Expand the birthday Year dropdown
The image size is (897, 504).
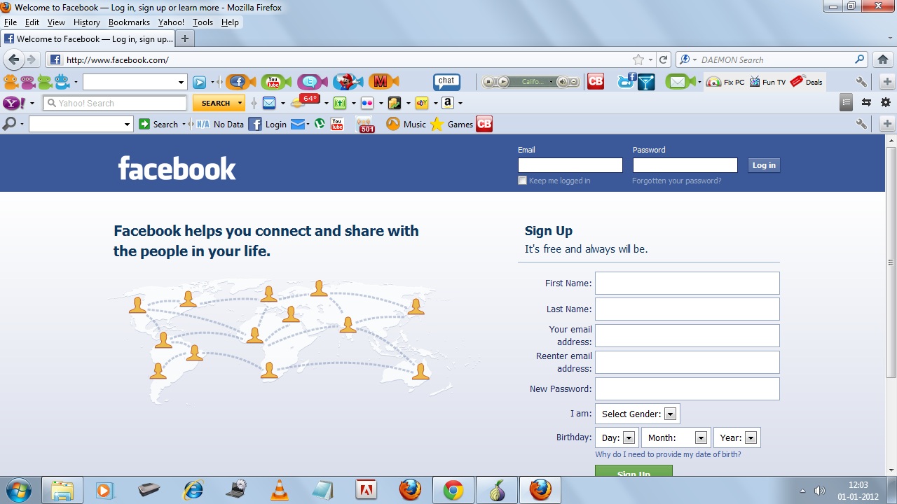click(x=751, y=437)
